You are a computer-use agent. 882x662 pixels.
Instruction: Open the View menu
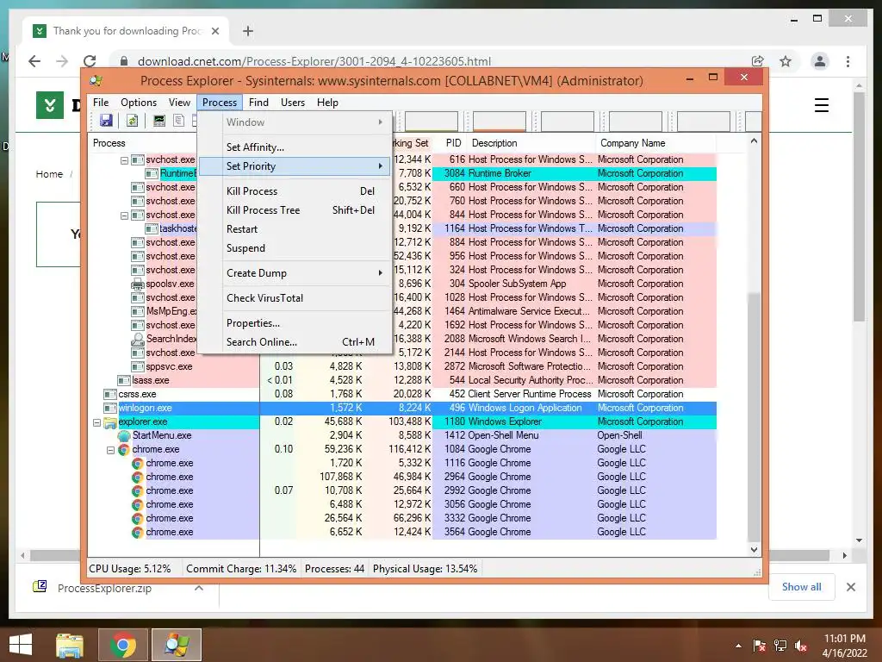click(179, 103)
